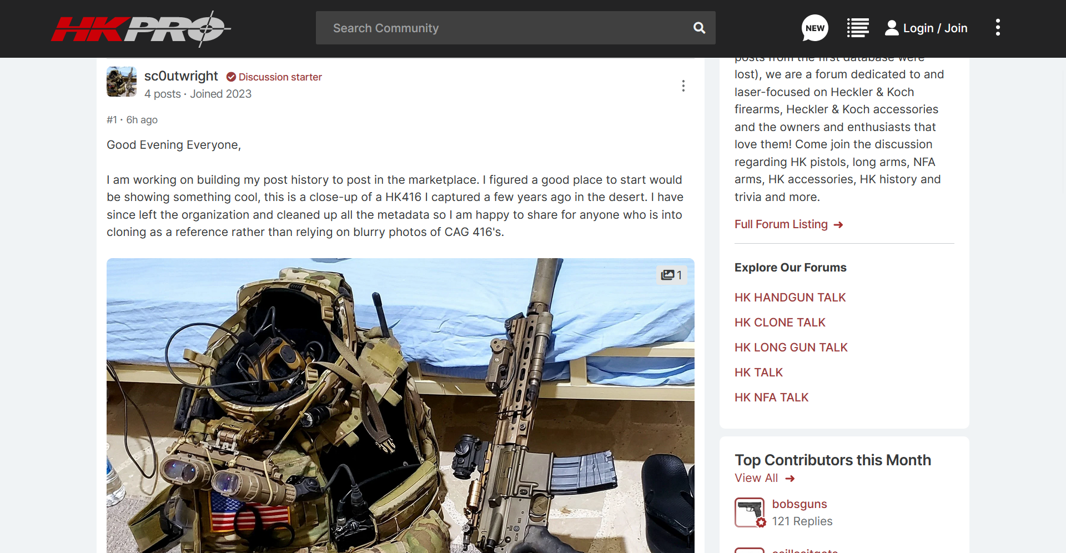The image size is (1066, 553).
Task: Click the Good Evening Everyone greeting line
Action: tap(174, 145)
